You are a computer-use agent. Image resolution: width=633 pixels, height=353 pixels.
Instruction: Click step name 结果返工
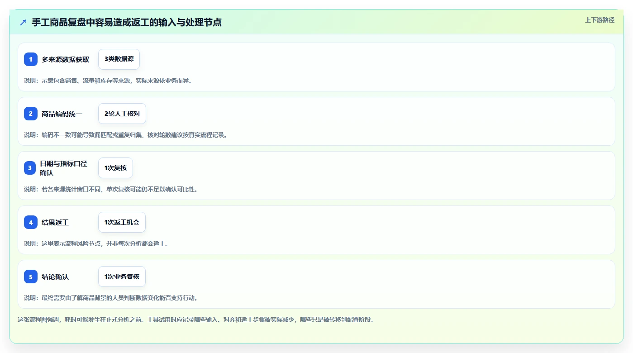tap(55, 222)
